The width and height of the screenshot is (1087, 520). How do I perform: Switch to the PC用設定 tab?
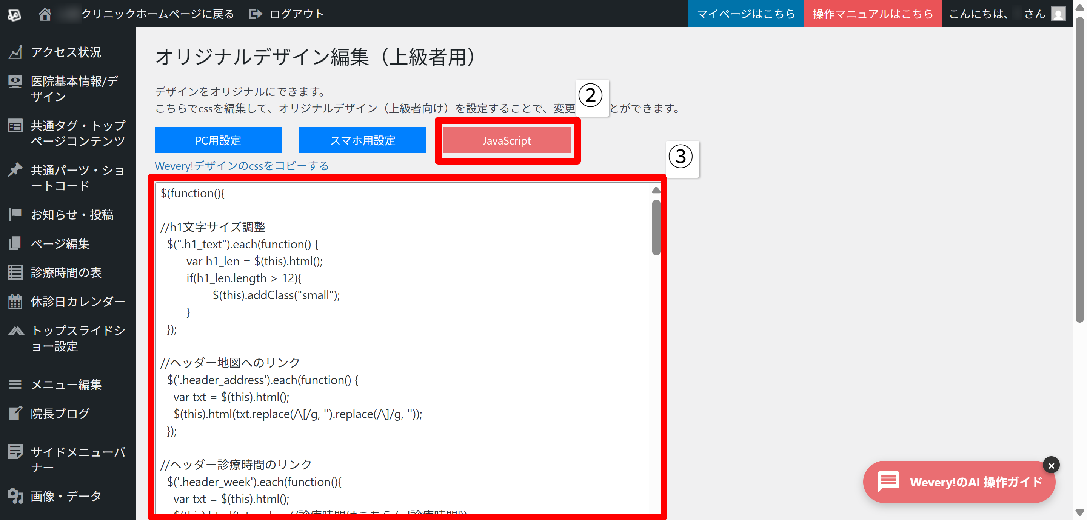click(218, 140)
